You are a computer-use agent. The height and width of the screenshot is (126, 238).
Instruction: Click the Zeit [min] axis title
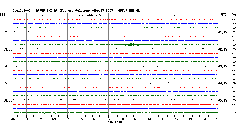[115, 122]
